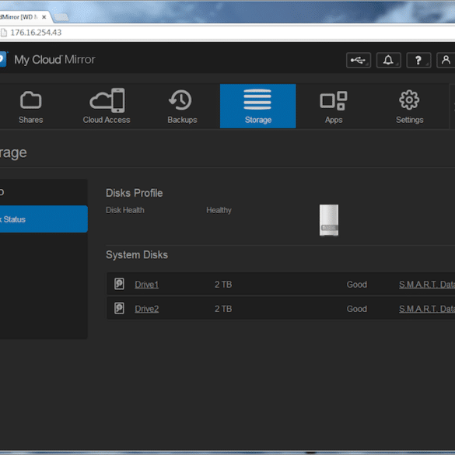
Task: Click the Apps squares icon
Action: coord(334,100)
